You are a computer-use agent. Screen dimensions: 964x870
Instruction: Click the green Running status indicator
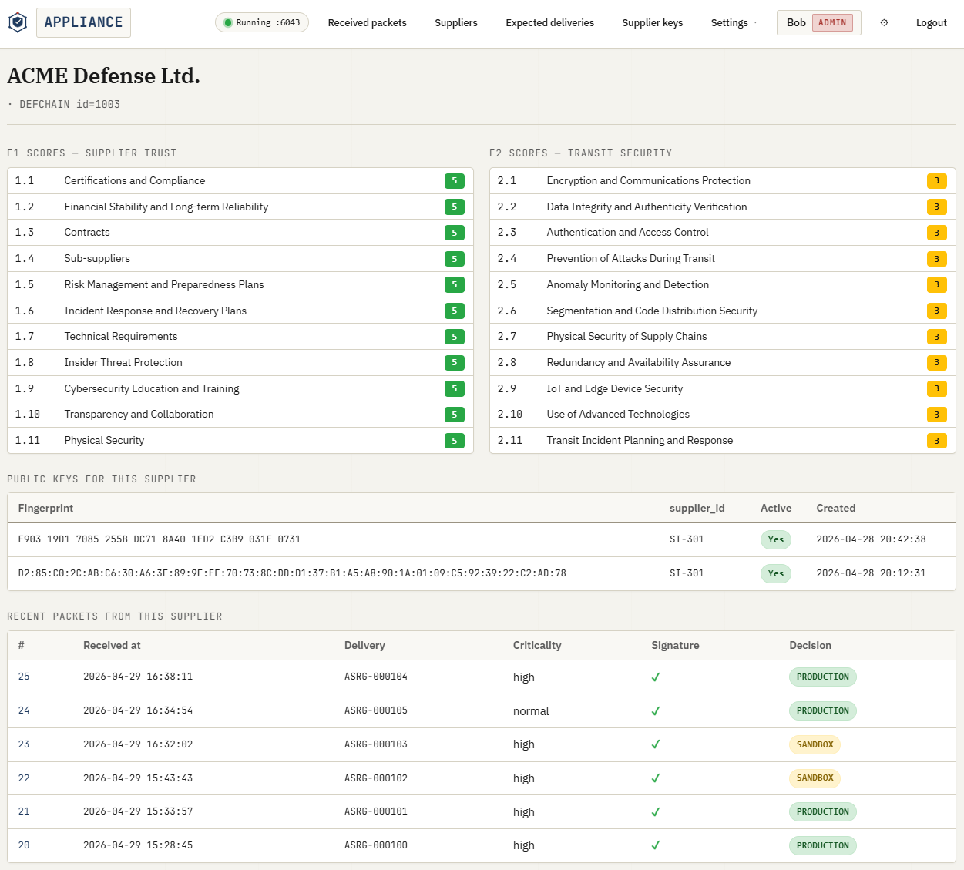(262, 23)
